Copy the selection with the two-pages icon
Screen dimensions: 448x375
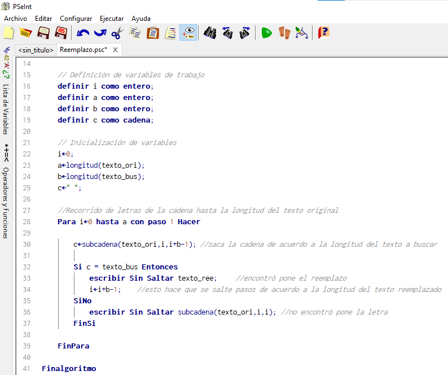pos(135,33)
